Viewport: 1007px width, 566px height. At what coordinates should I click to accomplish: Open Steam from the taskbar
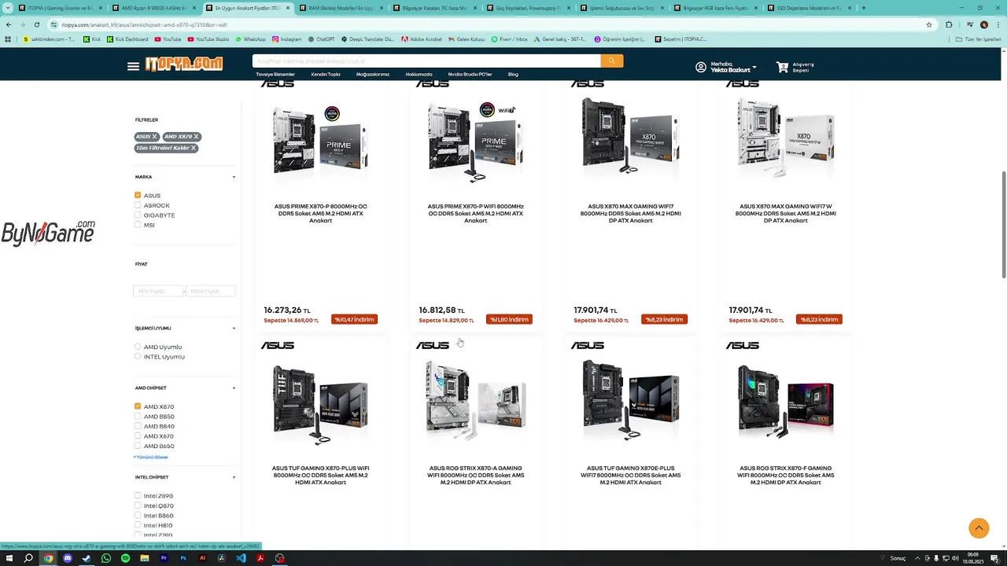tap(87, 558)
